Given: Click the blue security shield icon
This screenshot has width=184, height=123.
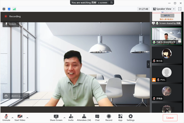Looking at the screenshot, I should point(9,9).
